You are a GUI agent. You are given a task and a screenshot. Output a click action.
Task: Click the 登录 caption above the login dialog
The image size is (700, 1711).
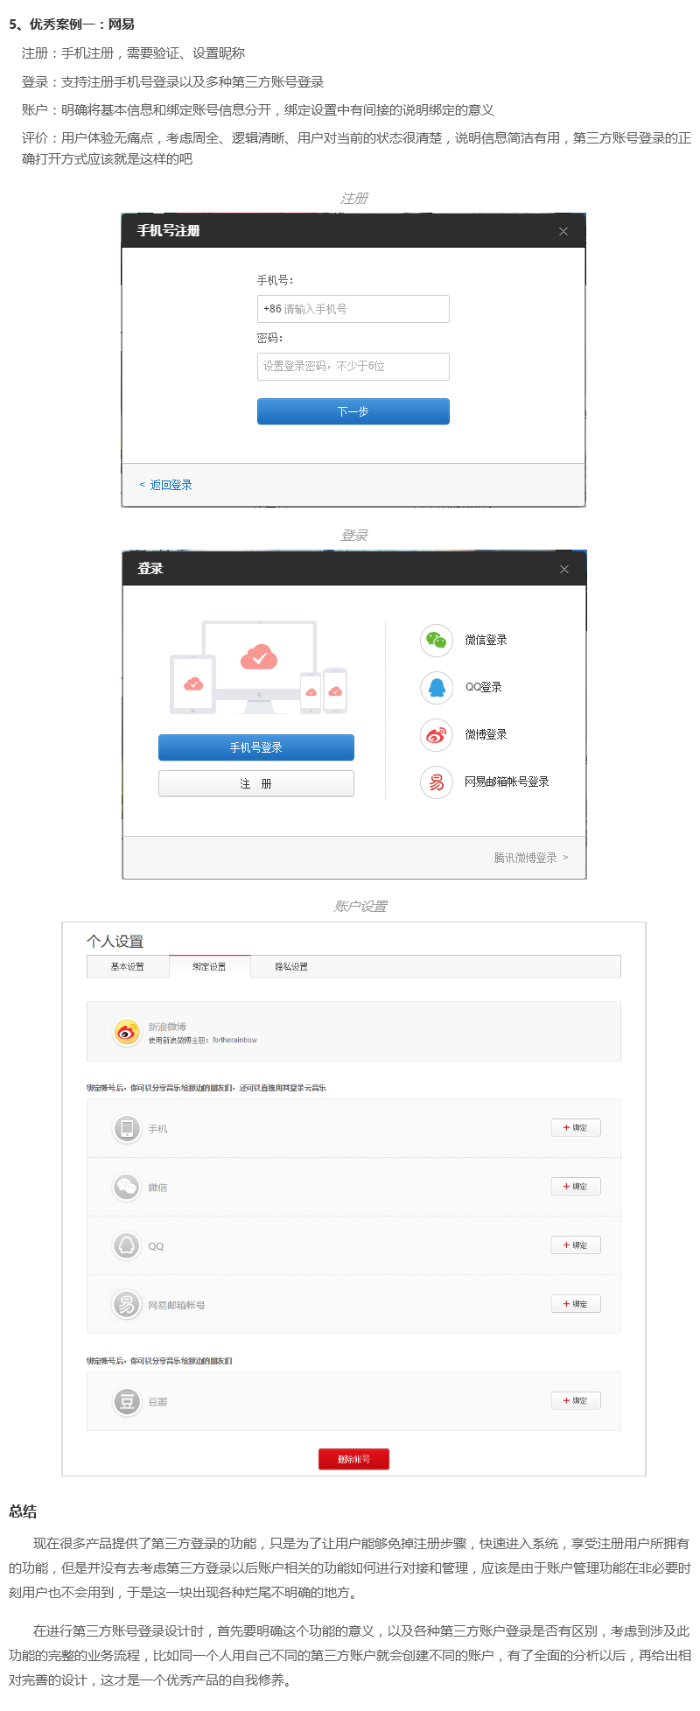pos(354,536)
